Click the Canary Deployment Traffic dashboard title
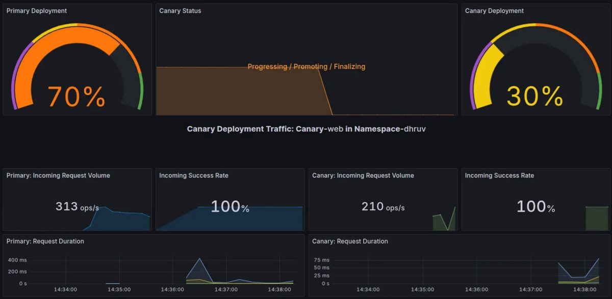 point(306,129)
